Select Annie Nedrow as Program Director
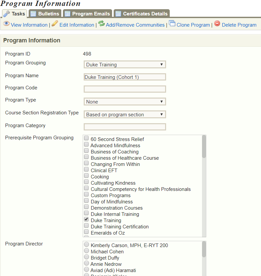Image resolution: width=261 pixels, height=276 pixels. 87,263
